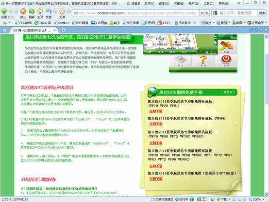This screenshot has height=202, width=269.
Task: Click the search text input box
Action: click(x=237, y=13)
